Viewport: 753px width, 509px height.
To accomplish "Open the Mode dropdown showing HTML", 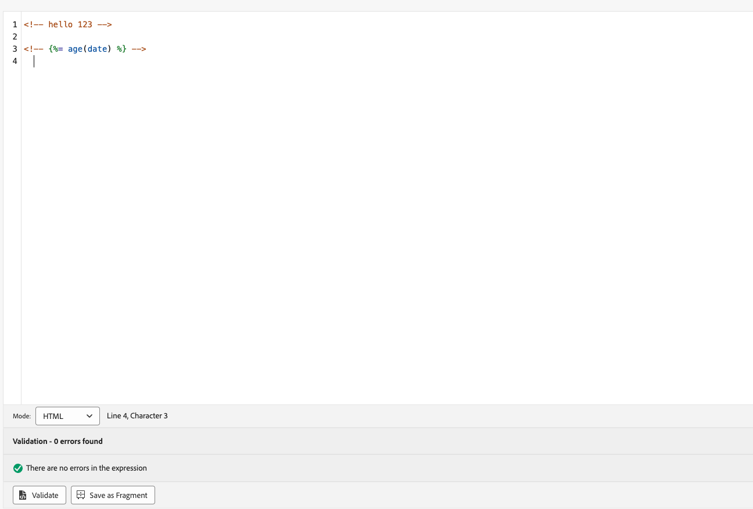I will [x=67, y=415].
